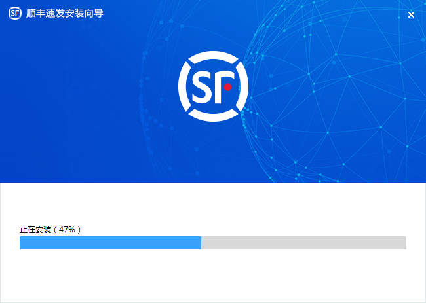This screenshot has height=303, width=426.
Task: Click the filled blue part of progress bar
Action: 110,243
